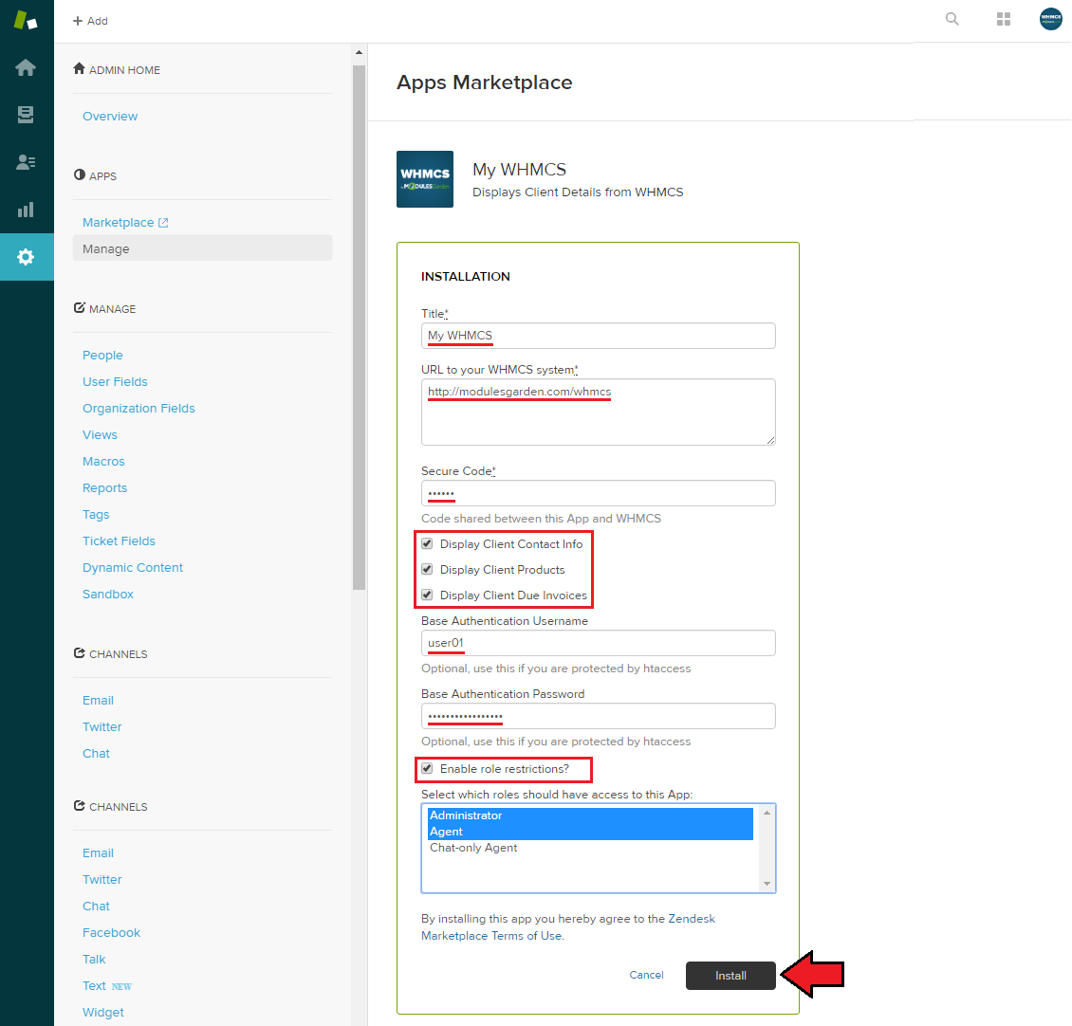The height and width of the screenshot is (1026, 1072).
Task: Toggle Enable role restrictions checkbox
Action: (427, 768)
